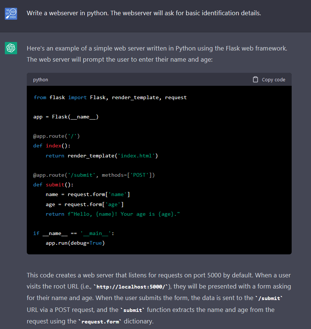Click the 'def index():' function definition
This screenshot has height=329, width=311.
[x=52, y=146]
